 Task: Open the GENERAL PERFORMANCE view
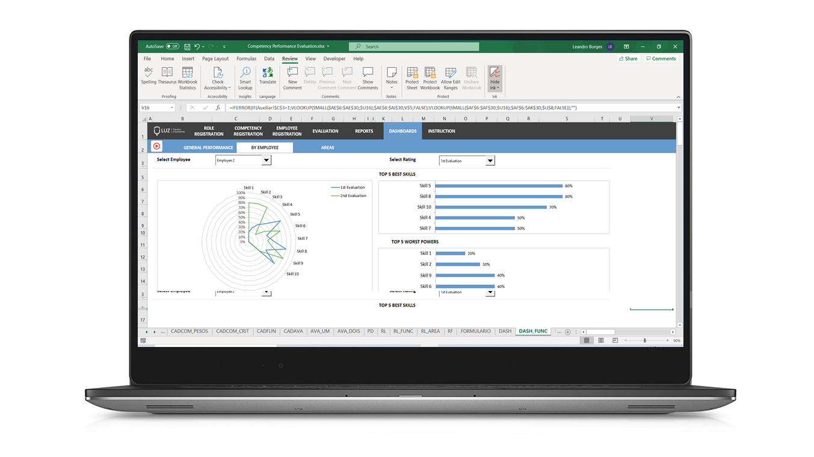pyautogui.click(x=208, y=147)
